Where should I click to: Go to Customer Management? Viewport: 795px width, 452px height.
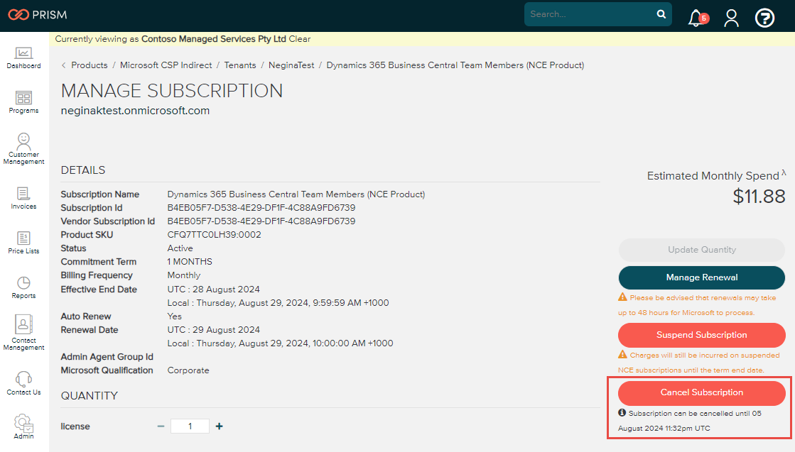click(24, 149)
